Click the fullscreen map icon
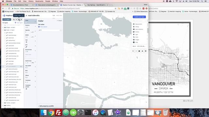 (146, 51)
